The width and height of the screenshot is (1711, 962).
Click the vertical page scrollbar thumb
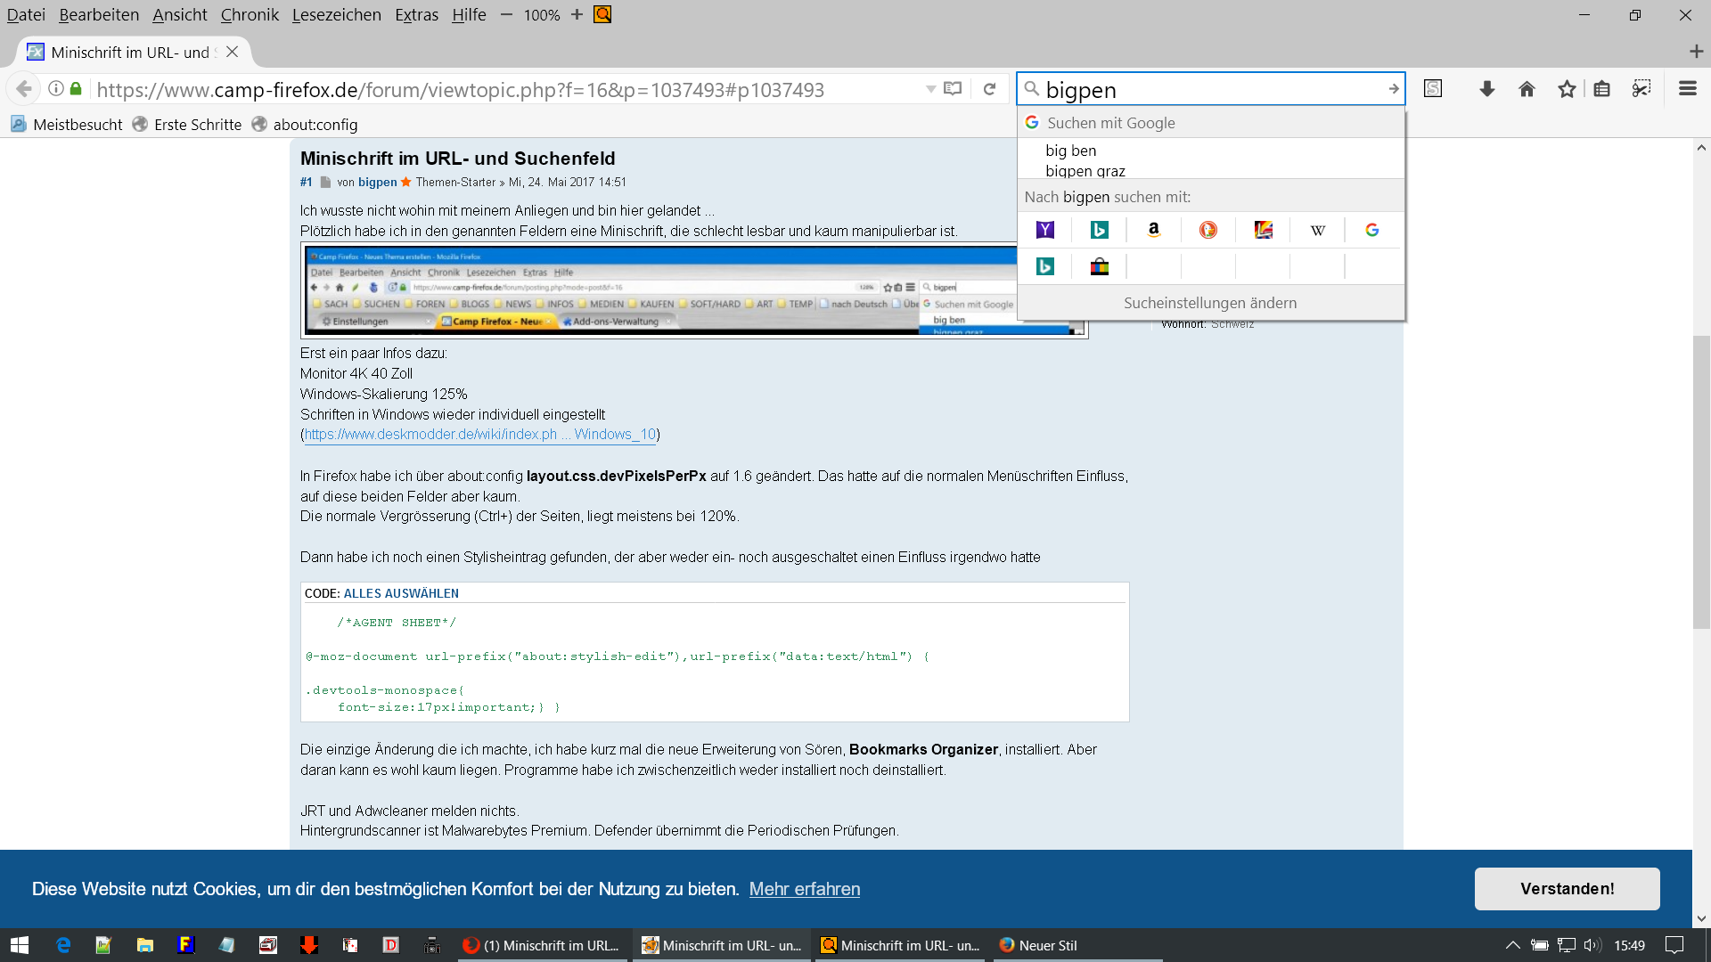tap(1700, 481)
